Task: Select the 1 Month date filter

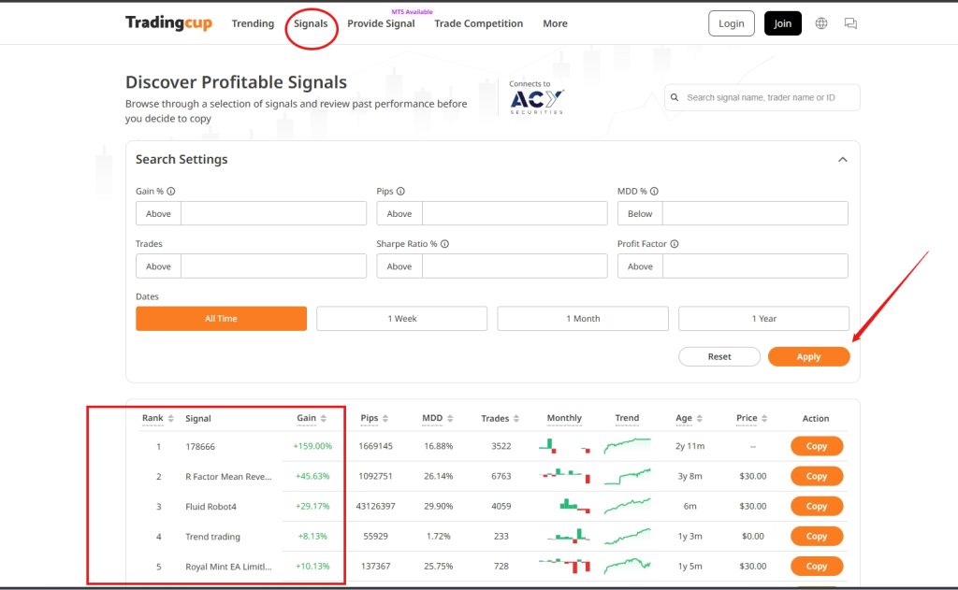Action: [582, 319]
